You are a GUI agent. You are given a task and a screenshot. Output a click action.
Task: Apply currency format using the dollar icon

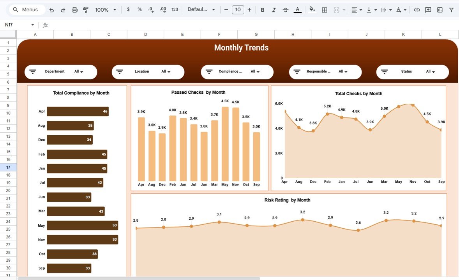pos(128,9)
